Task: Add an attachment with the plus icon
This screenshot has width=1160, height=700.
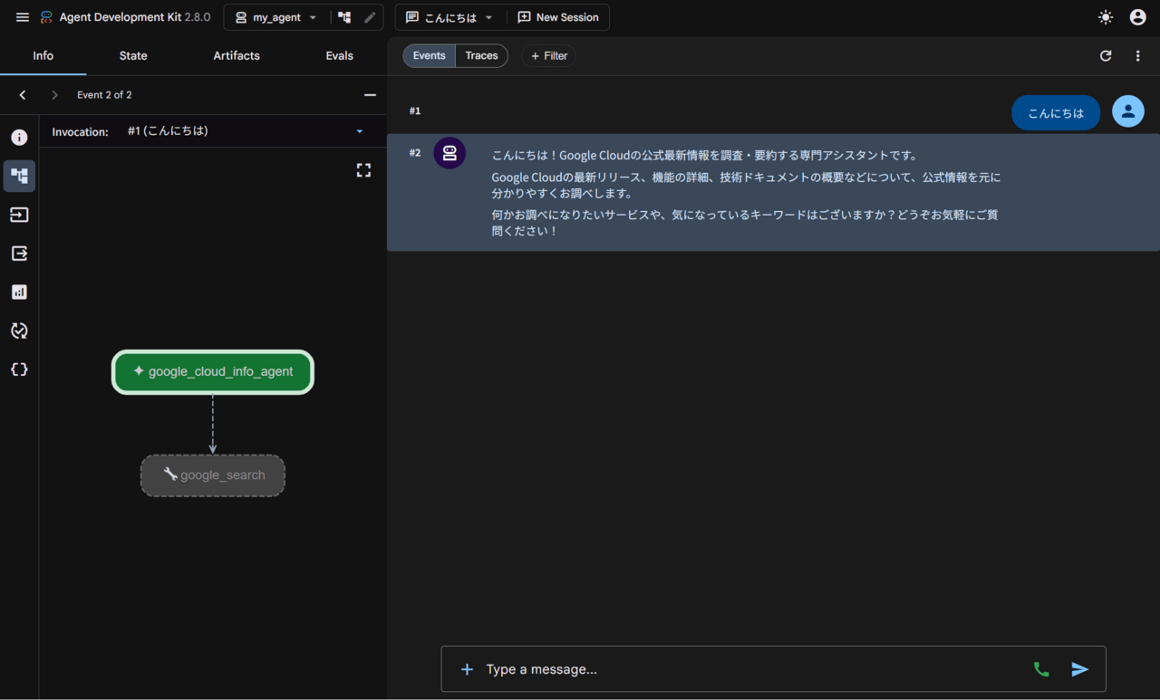Action: (467, 669)
